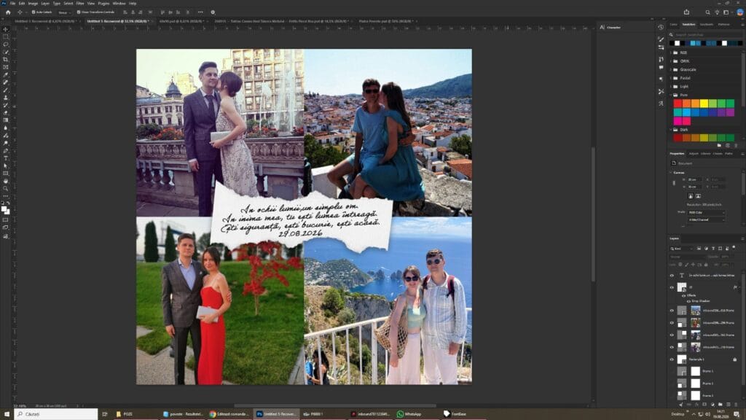Select the Gradient tool

pos(6,120)
